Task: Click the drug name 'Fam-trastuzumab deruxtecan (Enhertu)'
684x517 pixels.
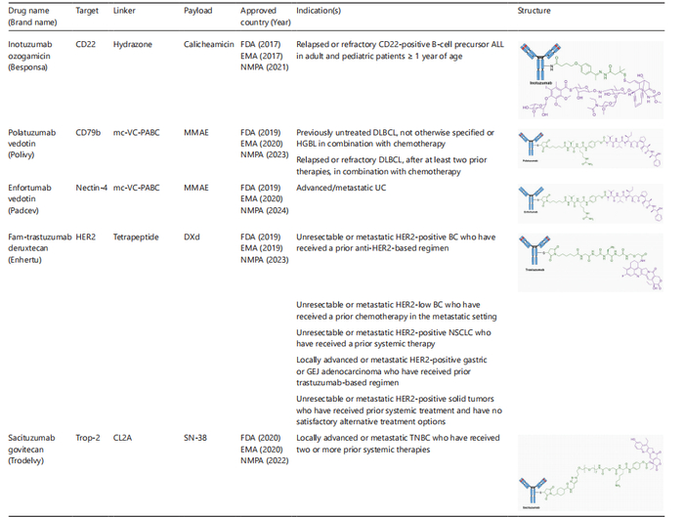Action: pos(40,248)
